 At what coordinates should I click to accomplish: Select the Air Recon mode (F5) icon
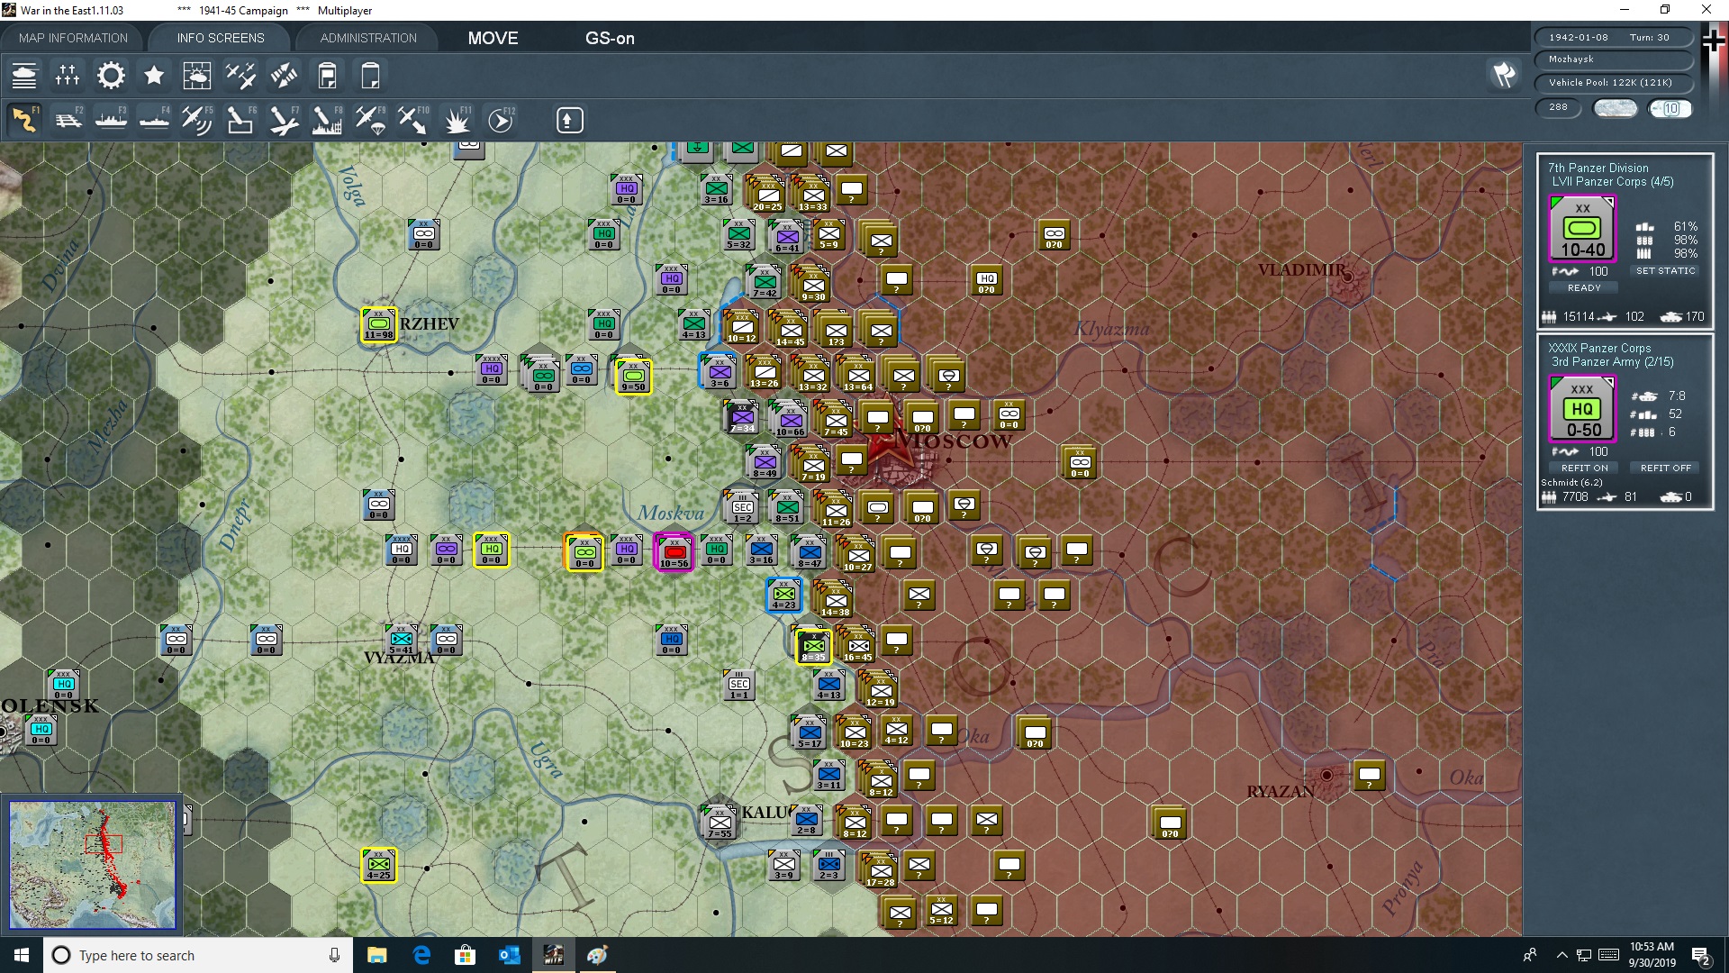click(196, 120)
